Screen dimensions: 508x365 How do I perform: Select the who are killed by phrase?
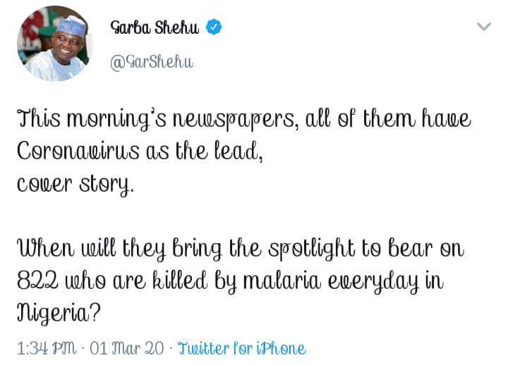click(x=151, y=282)
